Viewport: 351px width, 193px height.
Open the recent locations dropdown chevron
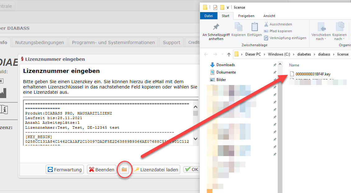pos(222,54)
